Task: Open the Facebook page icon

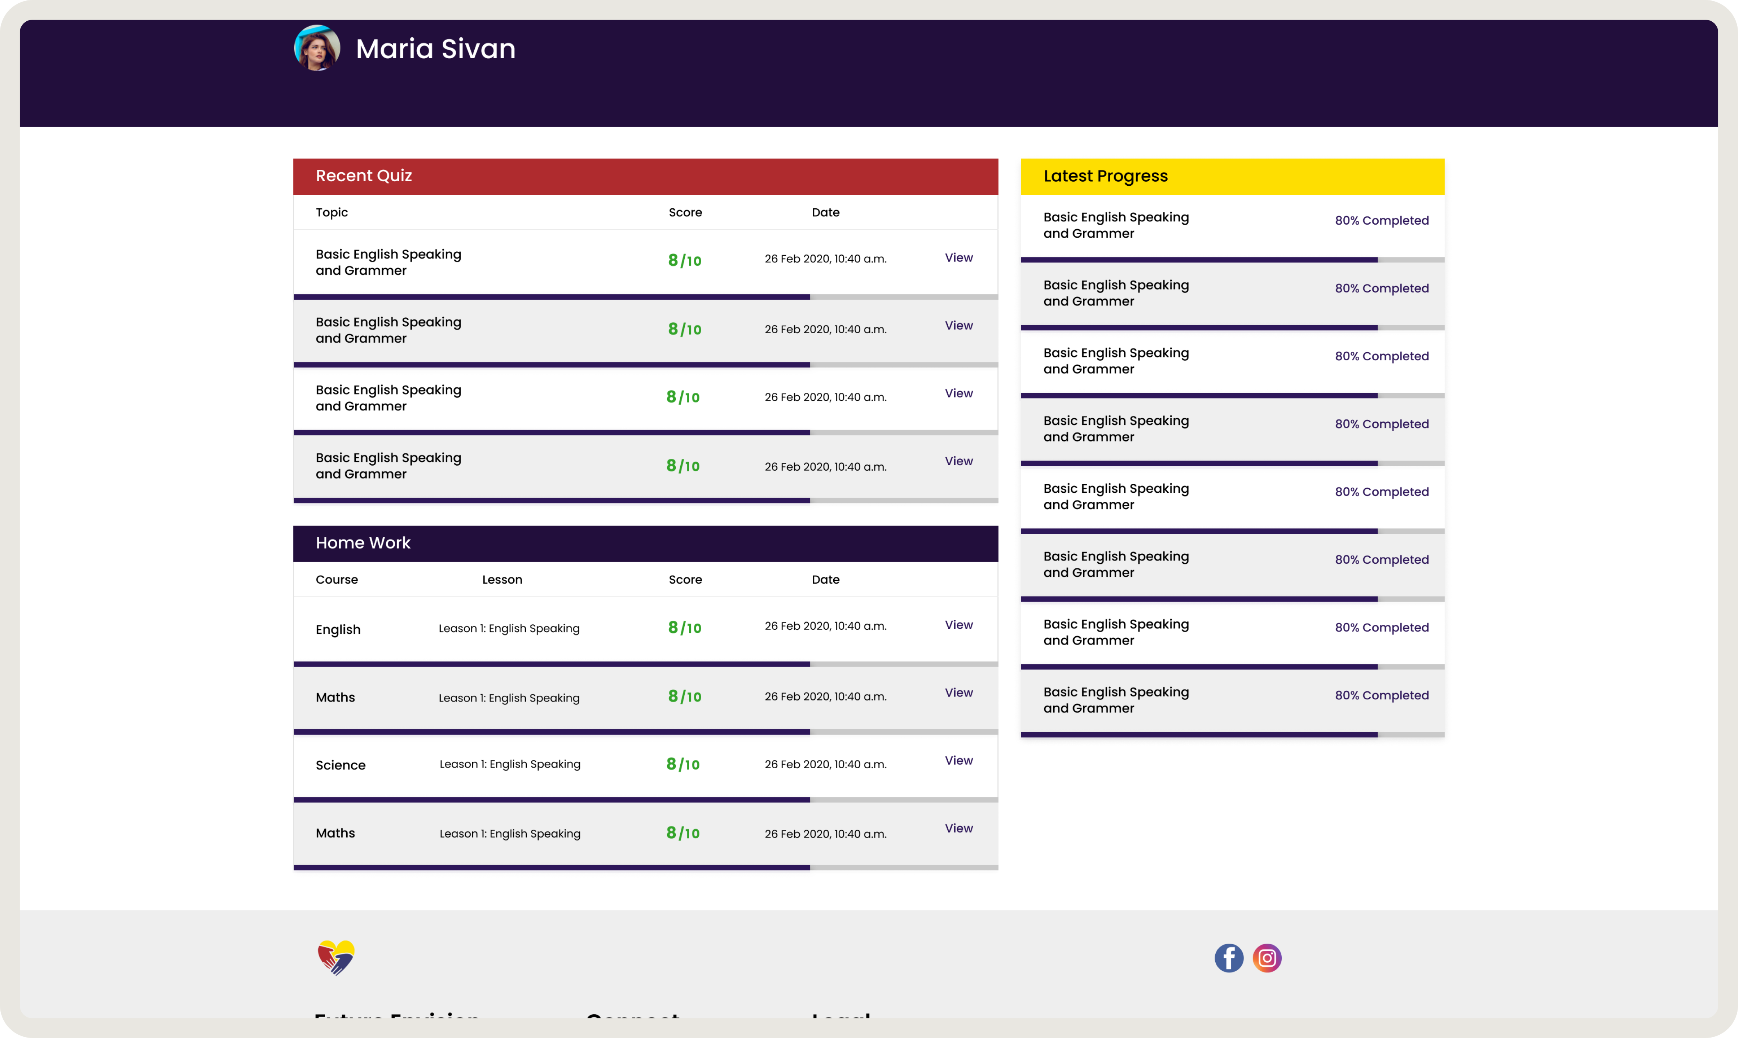Action: point(1228,958)
